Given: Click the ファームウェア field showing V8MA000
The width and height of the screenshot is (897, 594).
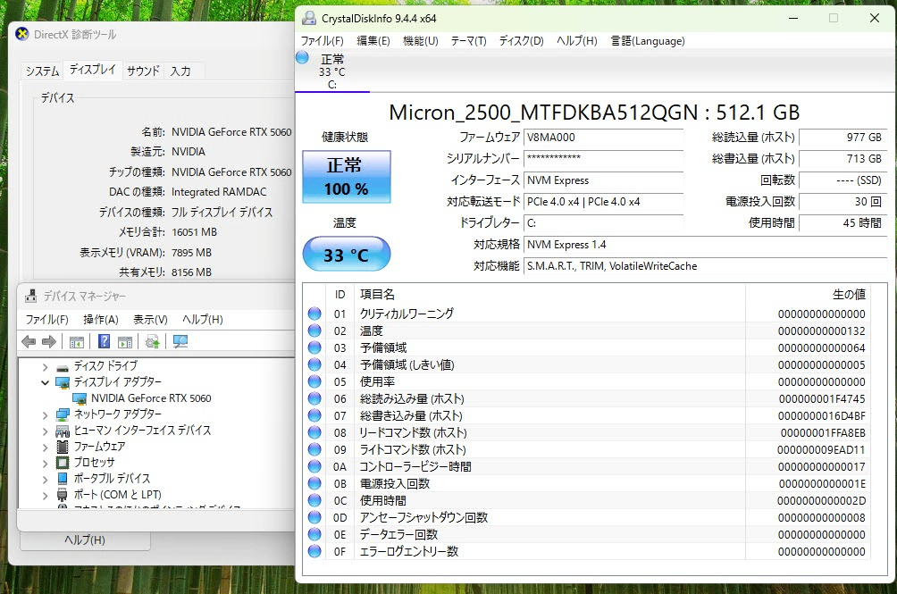Looking at the screenshot, I should pos(604,138).
